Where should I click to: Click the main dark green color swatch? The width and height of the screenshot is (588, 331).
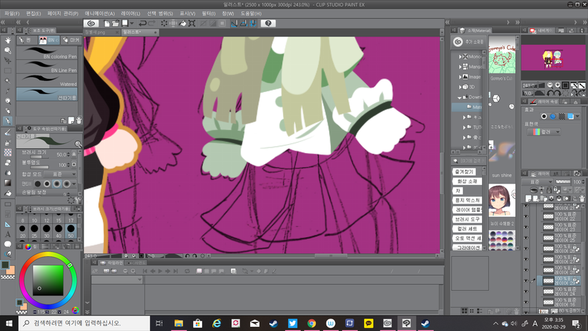pyautogui.click(x=6, y=265)
